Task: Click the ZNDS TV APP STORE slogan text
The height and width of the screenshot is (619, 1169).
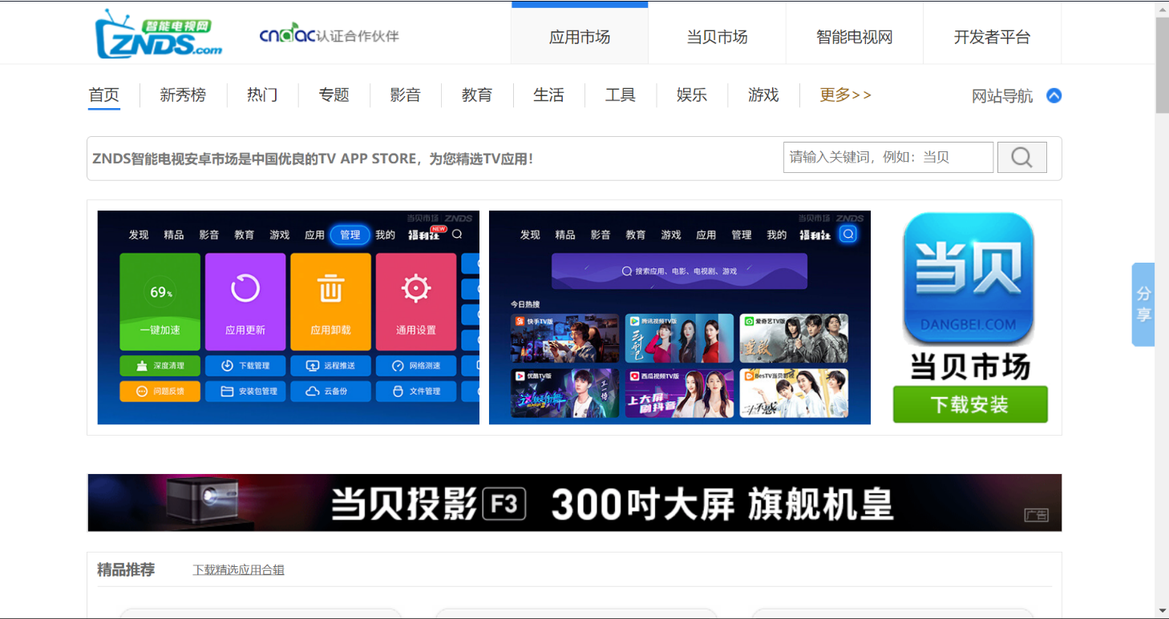Action: 313,159
